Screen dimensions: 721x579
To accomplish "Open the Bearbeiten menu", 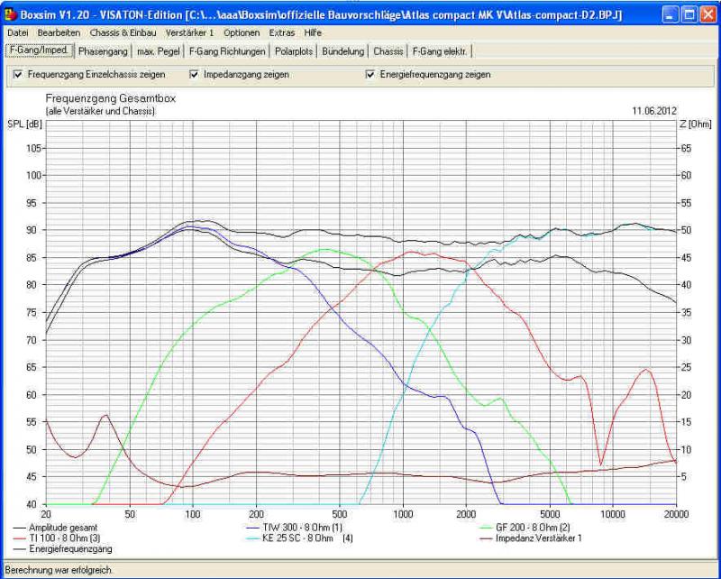I will pos(59,32).
